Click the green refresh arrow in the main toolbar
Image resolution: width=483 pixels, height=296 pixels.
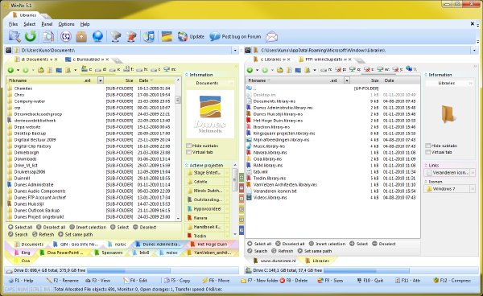(x=31, y=36)
